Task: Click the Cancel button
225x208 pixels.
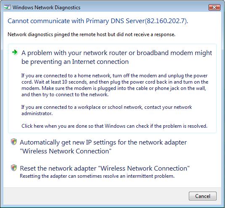Action: [202, 196]
